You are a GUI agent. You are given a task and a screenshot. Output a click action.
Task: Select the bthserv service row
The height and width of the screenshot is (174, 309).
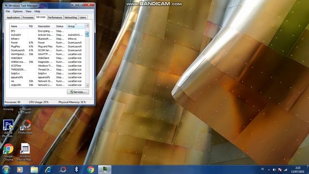[x=47, y=39]
